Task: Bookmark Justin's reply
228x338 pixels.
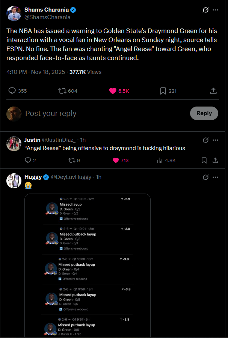Action: pos(204,160)
